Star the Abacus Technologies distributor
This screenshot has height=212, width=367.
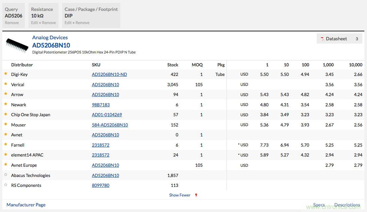(6, 175)
